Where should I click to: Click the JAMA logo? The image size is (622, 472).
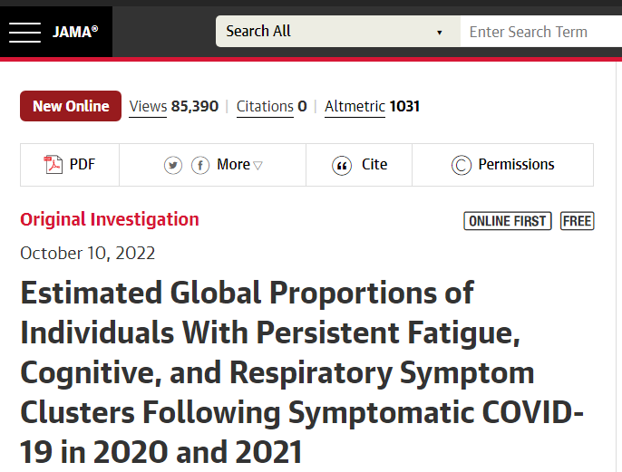75,32
